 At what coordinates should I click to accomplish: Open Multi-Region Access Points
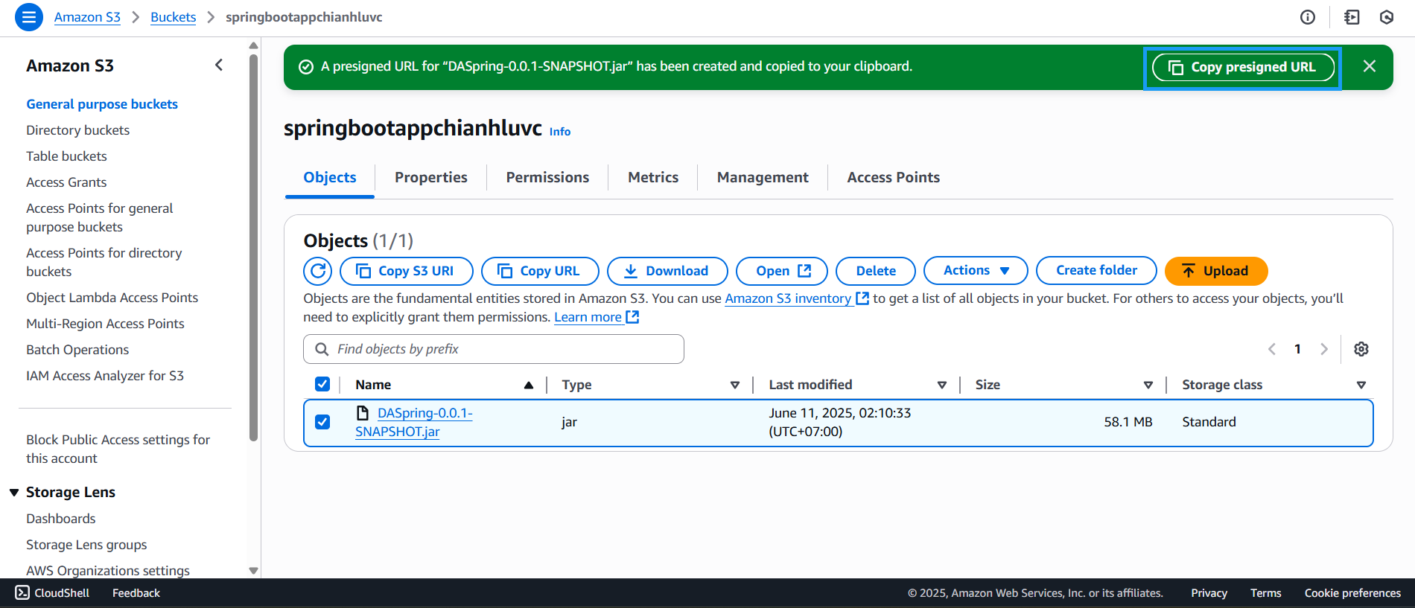105,324
